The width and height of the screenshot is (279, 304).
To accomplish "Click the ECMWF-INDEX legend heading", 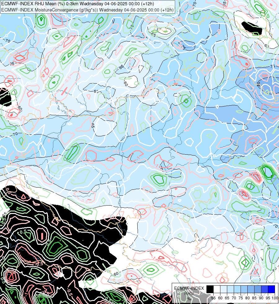I will tap(189, 288).
